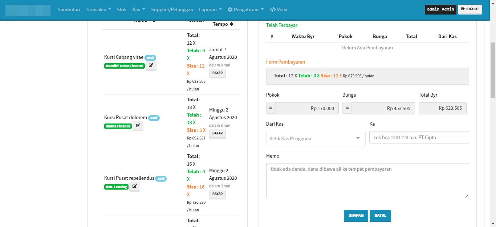
Task: Click Bayar for Kursi Cabang vitae
Action: (x=217, y=73)
